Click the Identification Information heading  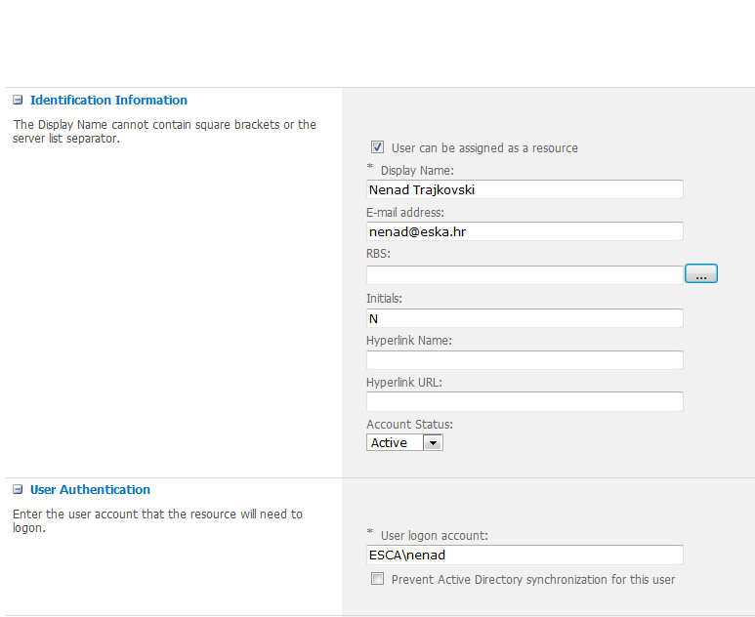pyautogui.click(x=108, y=101)
